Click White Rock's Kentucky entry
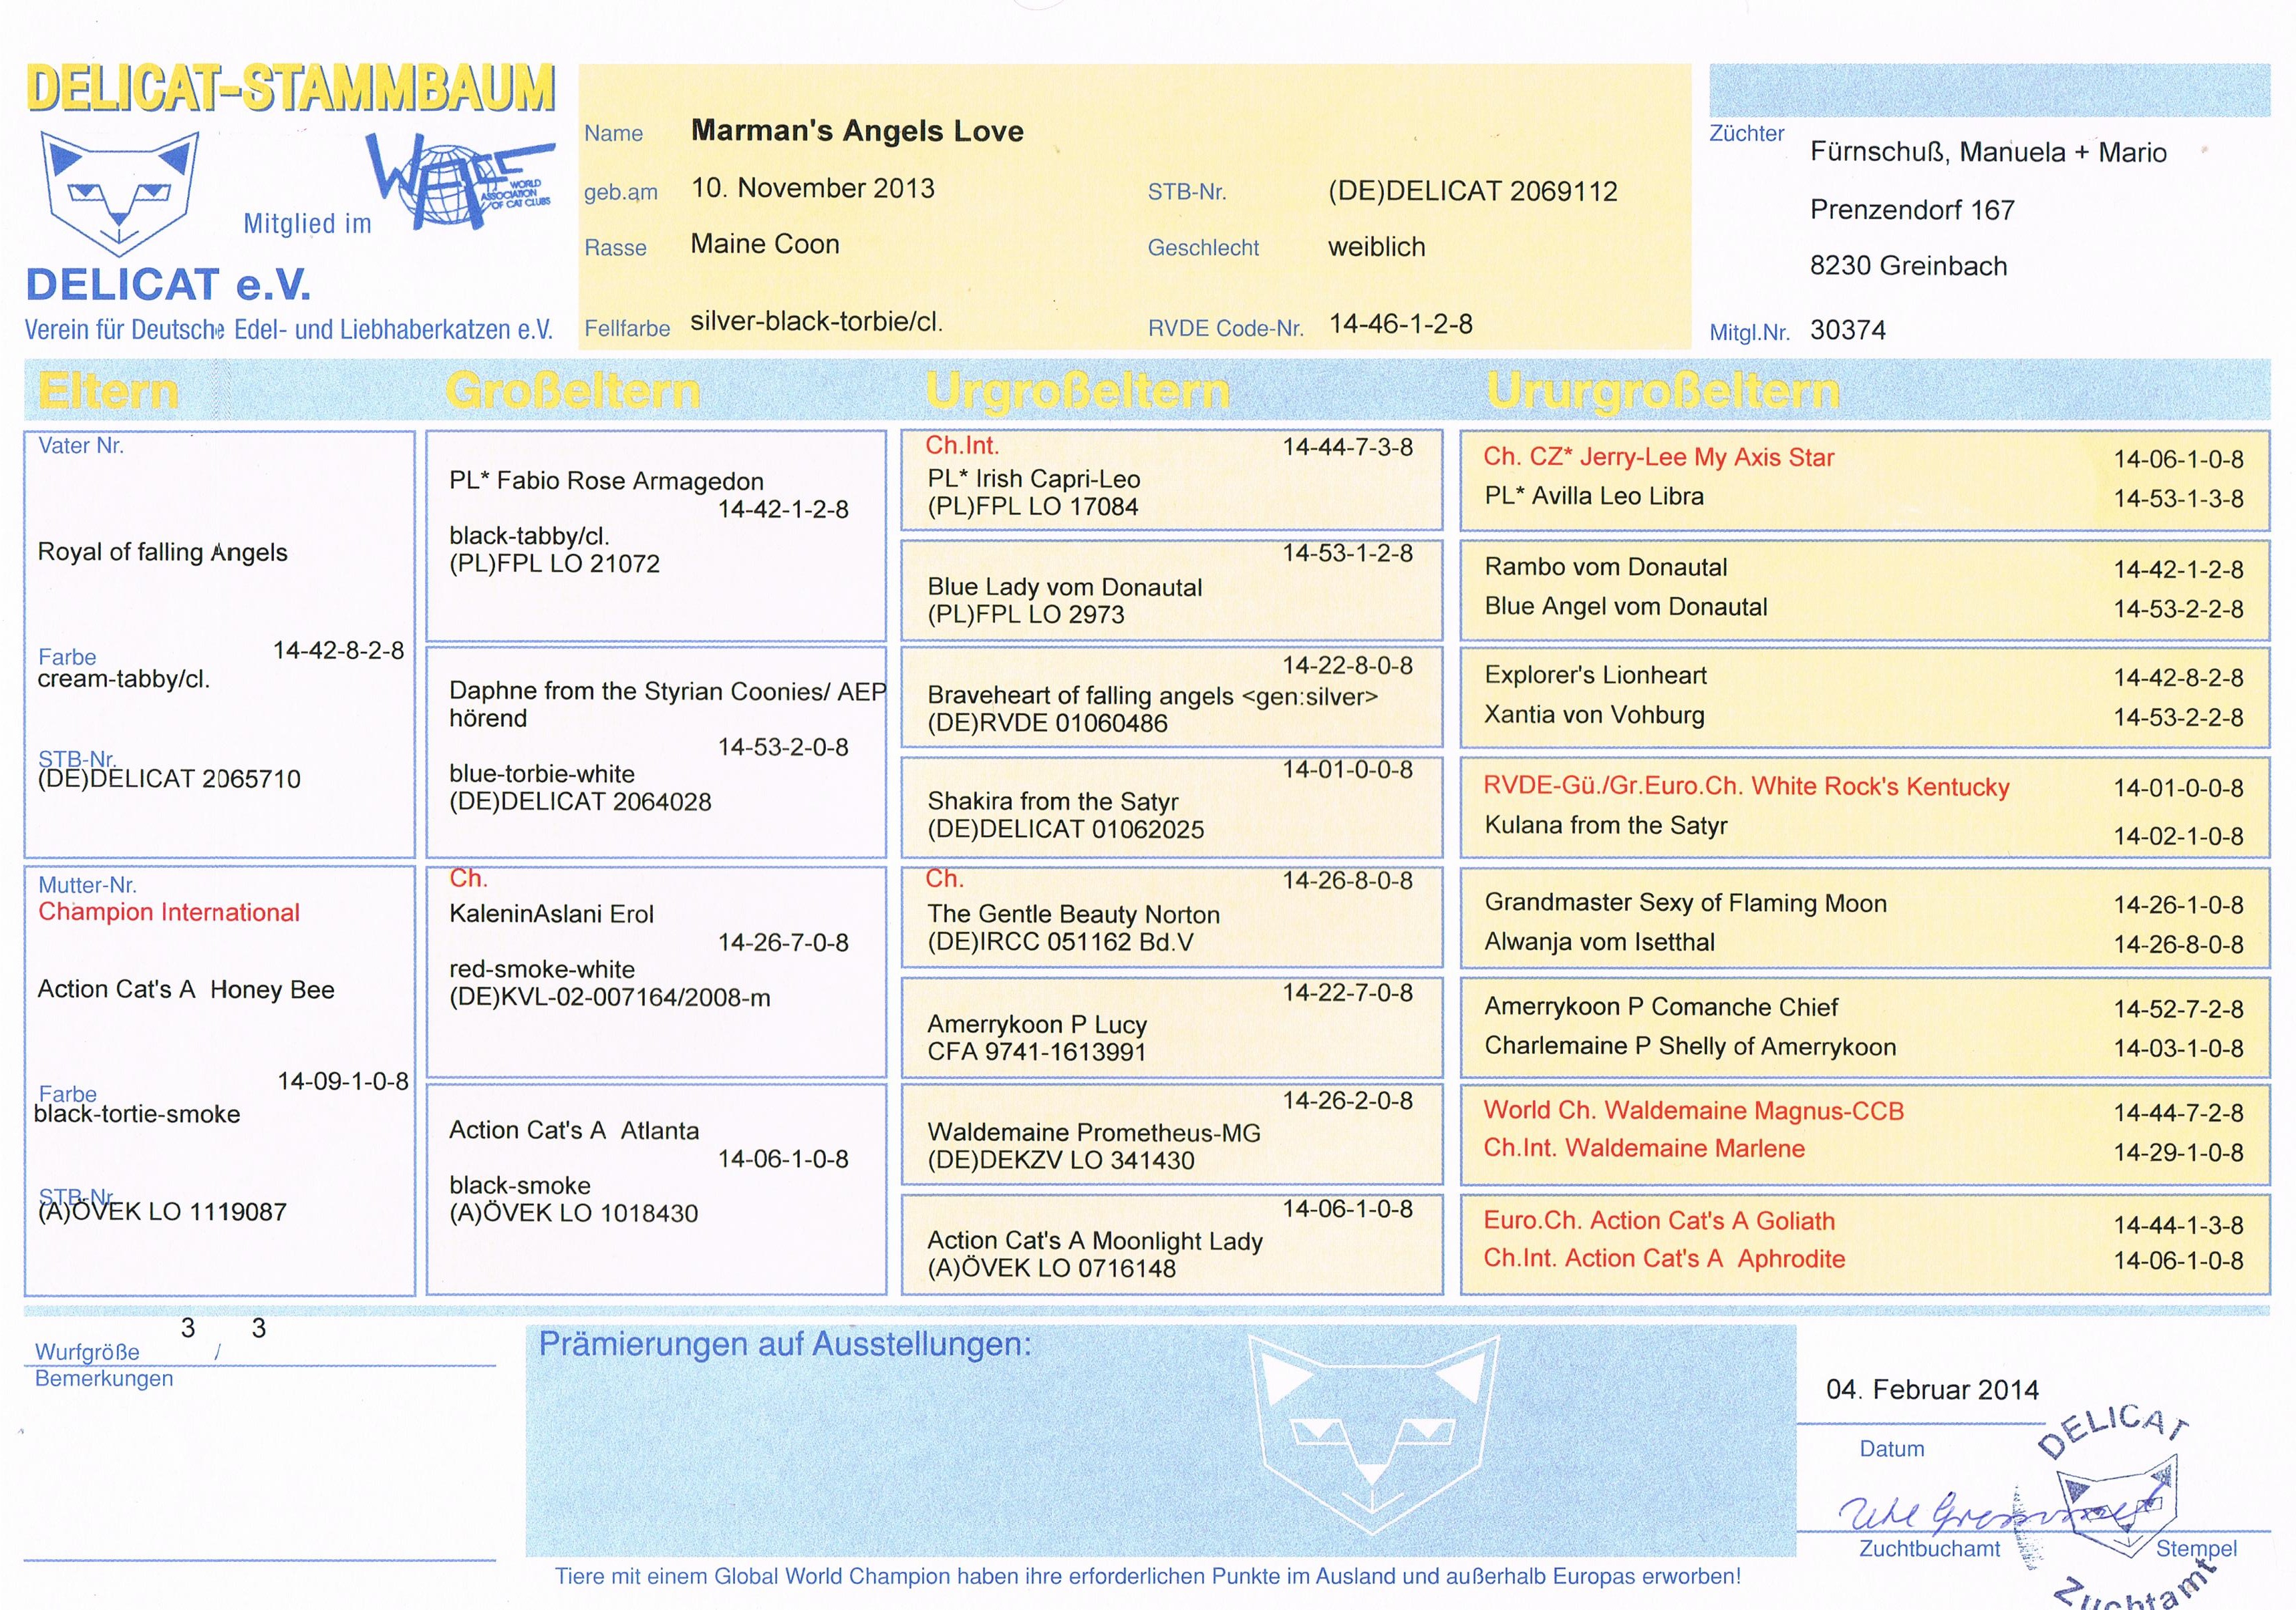The image size is (2296, 1610). click(x=1746, y=786)
